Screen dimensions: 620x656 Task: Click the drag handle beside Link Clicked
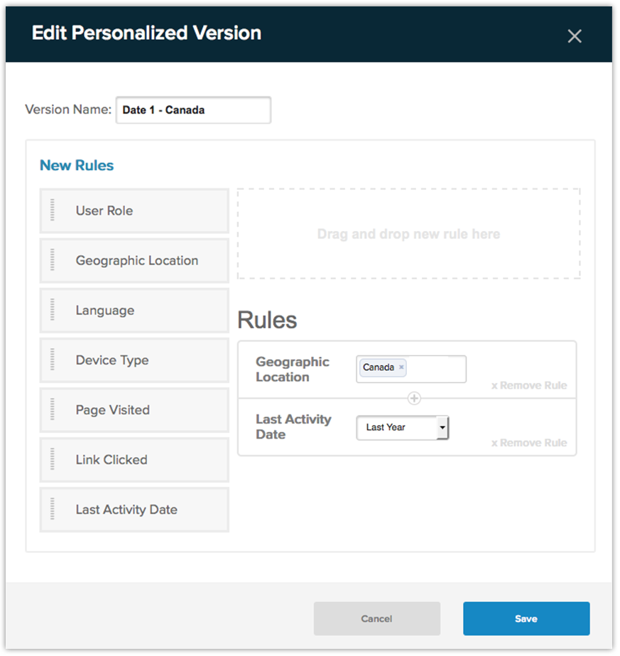tap(53, 459)
